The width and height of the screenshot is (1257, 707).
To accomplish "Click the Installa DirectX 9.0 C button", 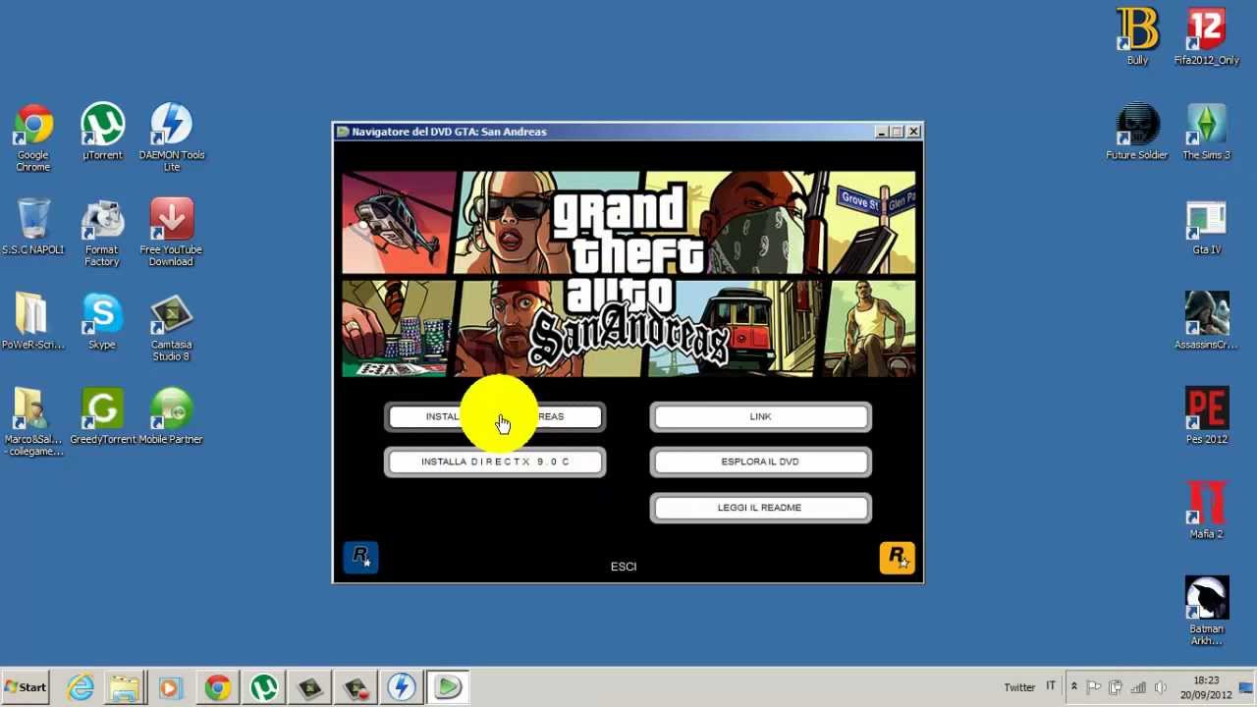I will point(495,462).
